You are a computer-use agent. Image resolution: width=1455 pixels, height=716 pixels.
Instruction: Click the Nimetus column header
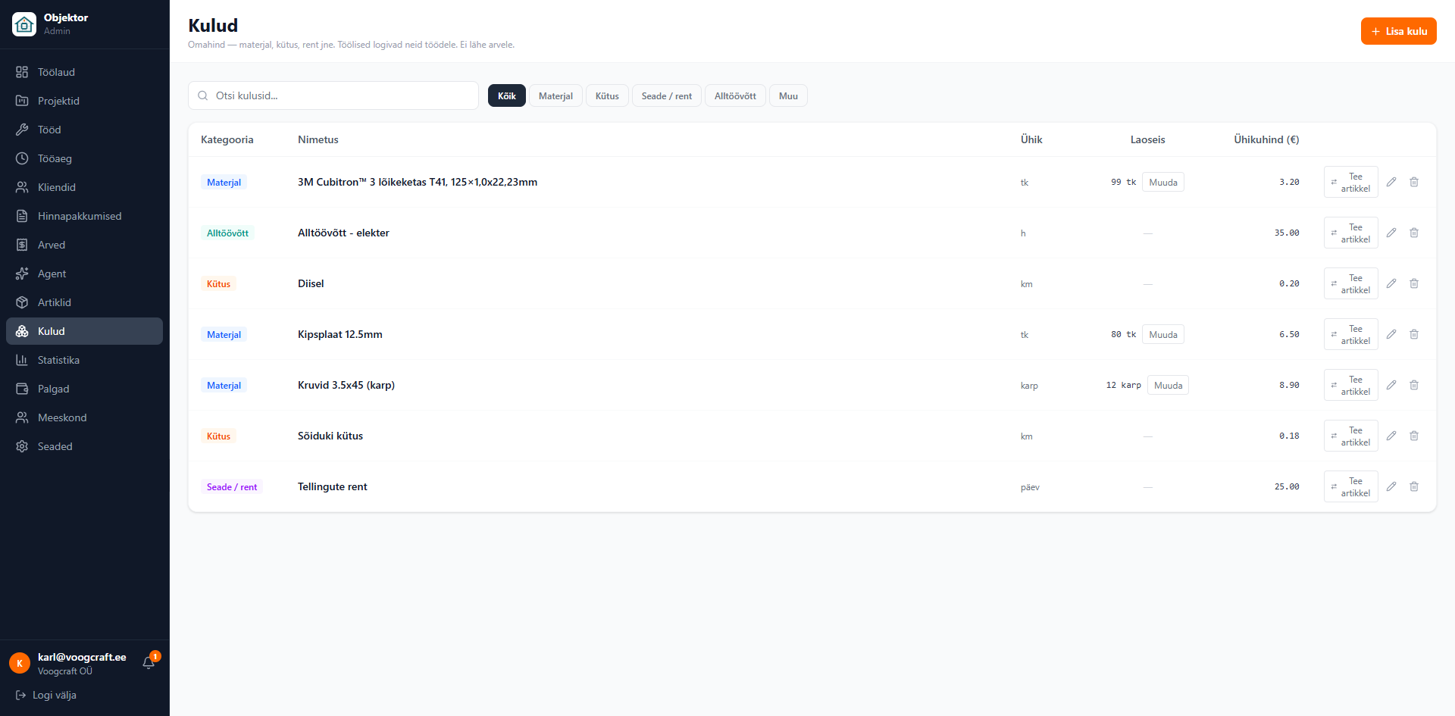click(318, 139)
